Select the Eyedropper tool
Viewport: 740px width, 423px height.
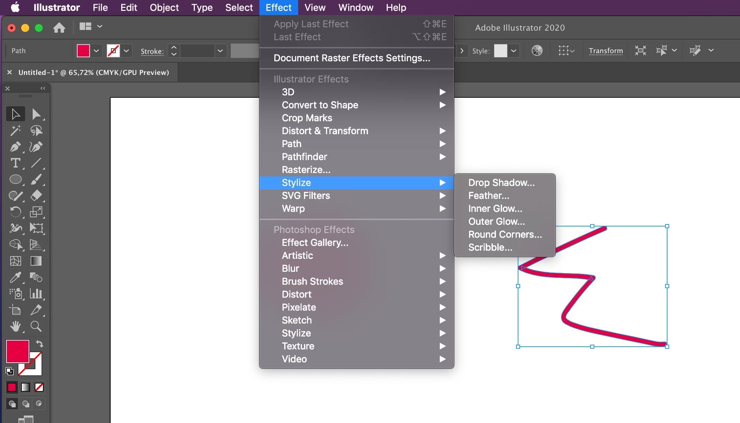point(15,277)
